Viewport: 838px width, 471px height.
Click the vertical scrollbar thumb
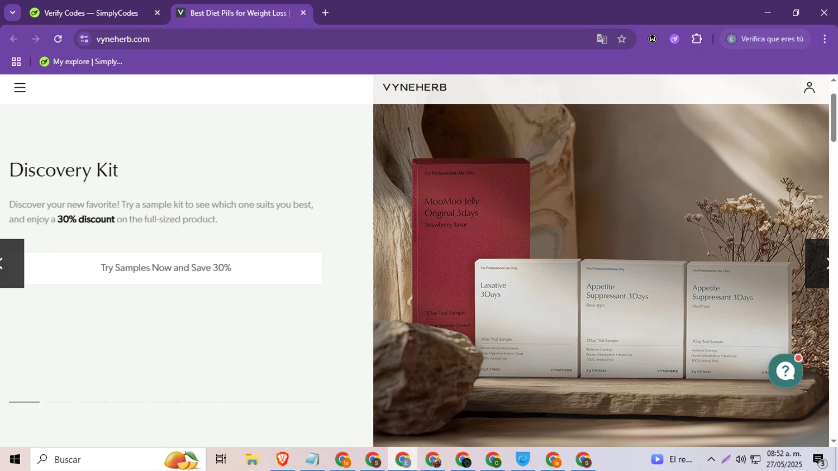pos(834,117)
